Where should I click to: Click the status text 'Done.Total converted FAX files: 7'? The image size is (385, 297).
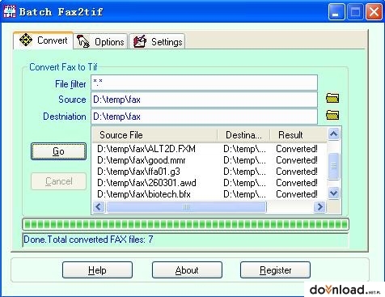click(88, 240)
